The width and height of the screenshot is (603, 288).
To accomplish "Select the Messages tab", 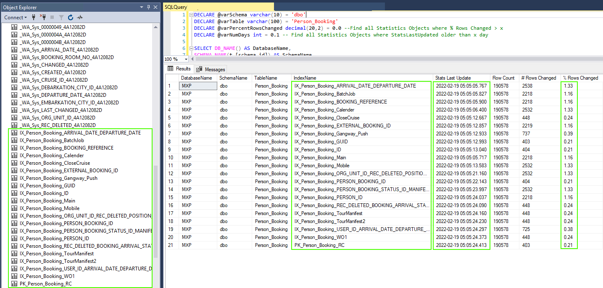I will 211,69.
